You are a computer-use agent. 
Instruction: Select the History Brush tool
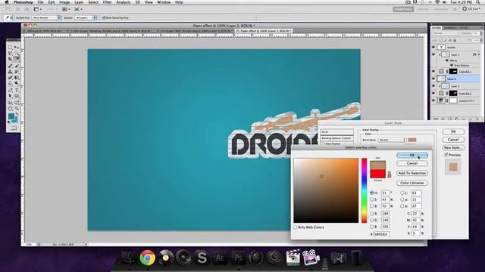(17, 72)
